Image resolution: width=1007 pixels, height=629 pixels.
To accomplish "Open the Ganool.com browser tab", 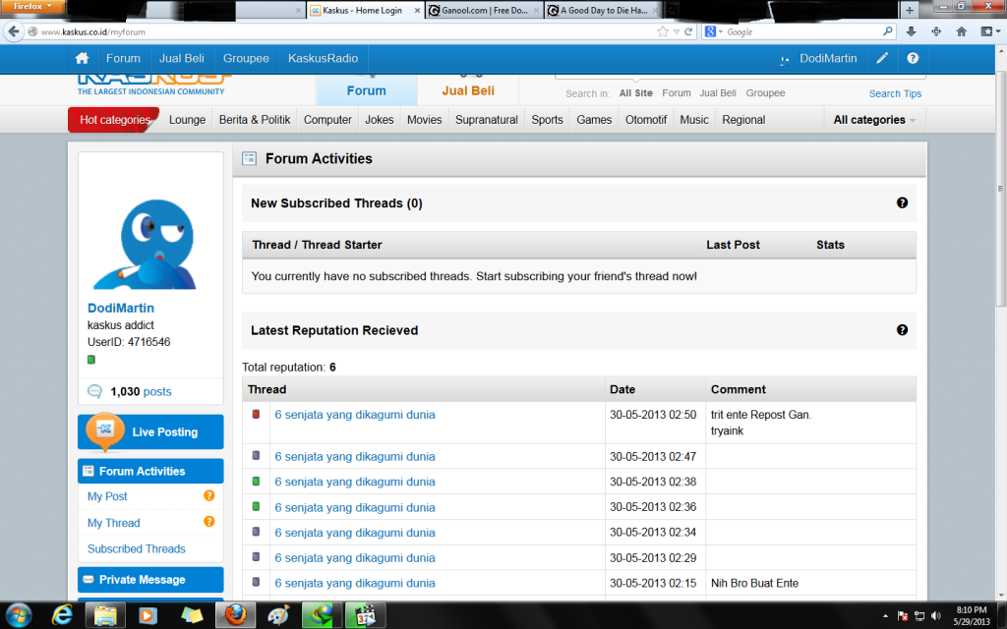I will [483, 11].
